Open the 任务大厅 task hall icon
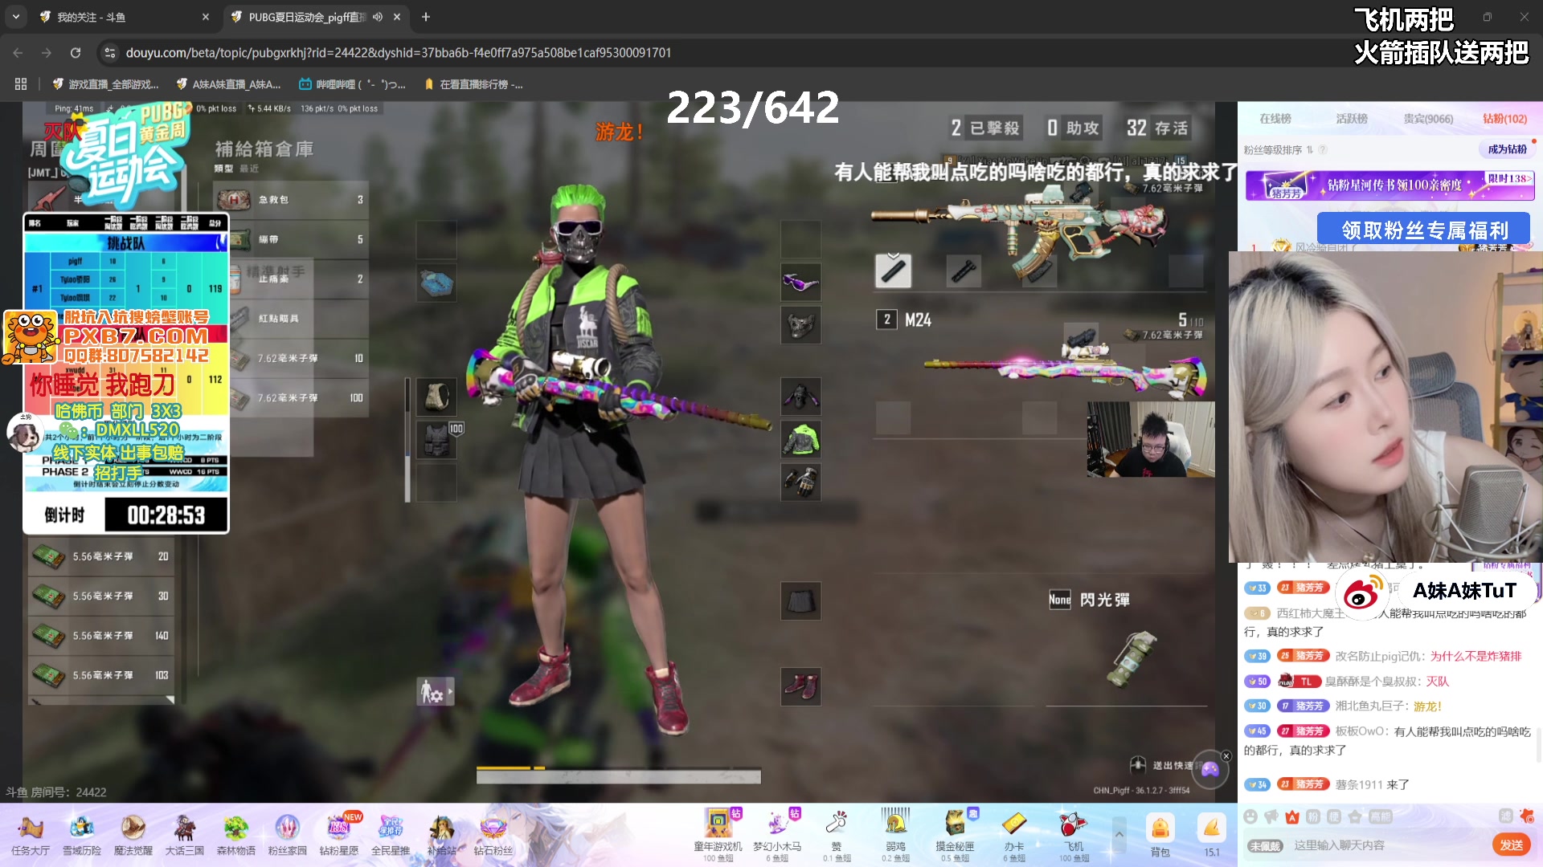Screen dimensions: 1543x867 pyautogui.click(x=31, y=834)
